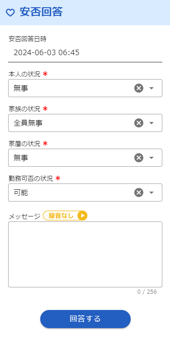This screenshot has width=170, height=338.
Task: Expand the 家屋の状況 dropdown arrow
Action: [x=151, y=158]
